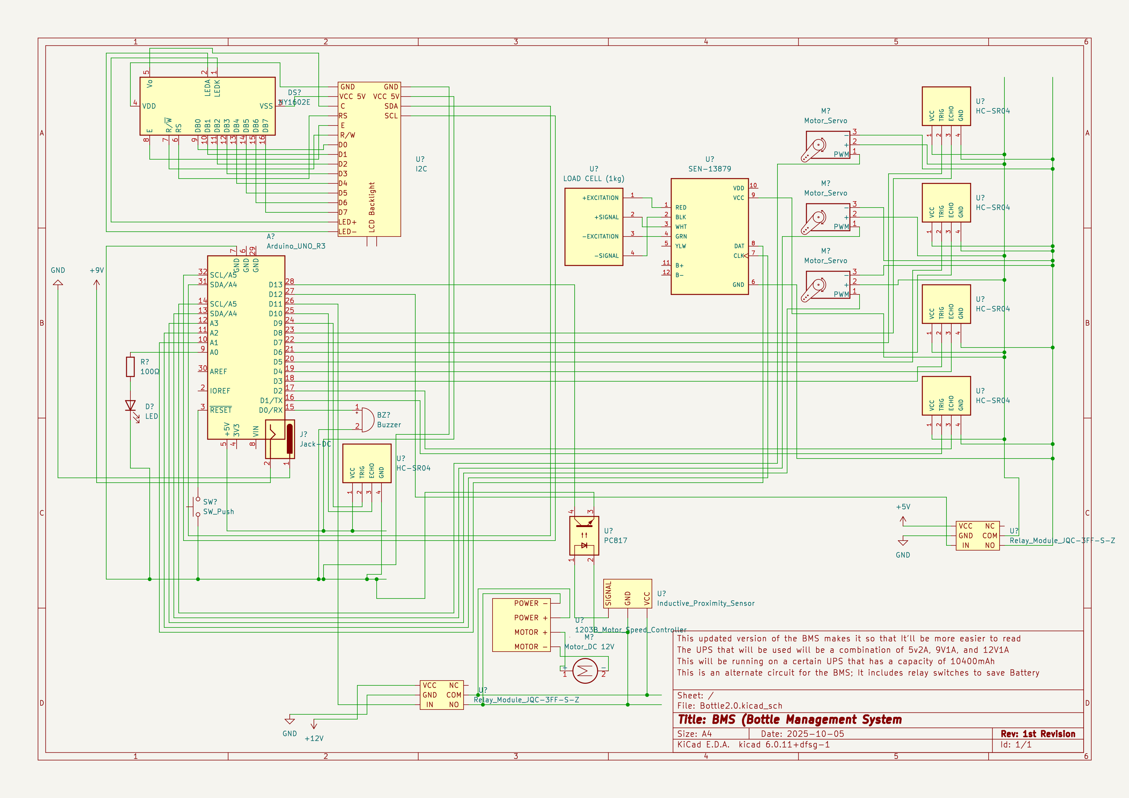Click the comment mentioning 10400mAh capacity
The image size is (1129, 798).
click(x=836, y=661)
